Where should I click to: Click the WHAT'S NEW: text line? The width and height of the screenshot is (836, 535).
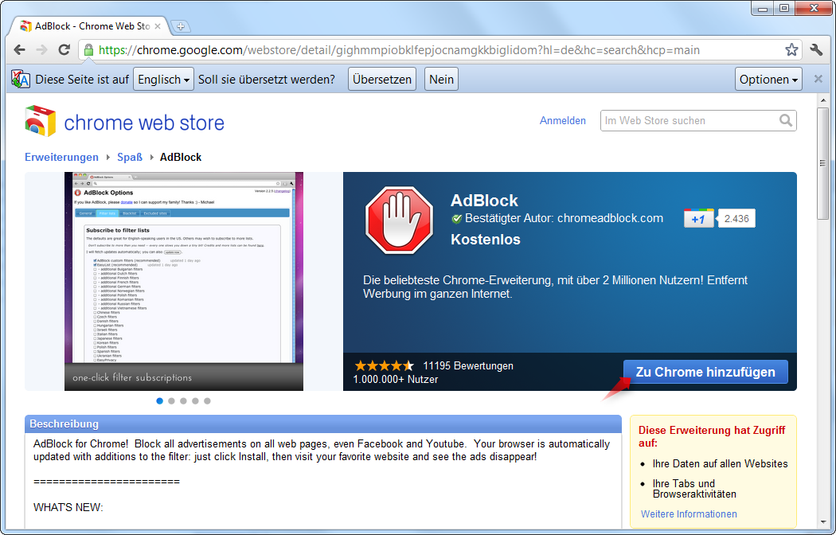coord(68,507)
